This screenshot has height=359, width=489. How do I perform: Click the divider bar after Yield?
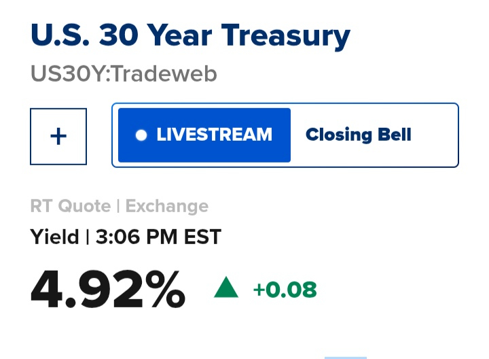click(88, 237)
